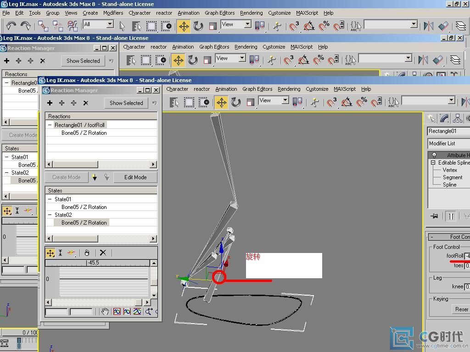Click Delete X beside Show Selected, front window
This screenshot has height=352, width=470.
[x=86, y=103]
